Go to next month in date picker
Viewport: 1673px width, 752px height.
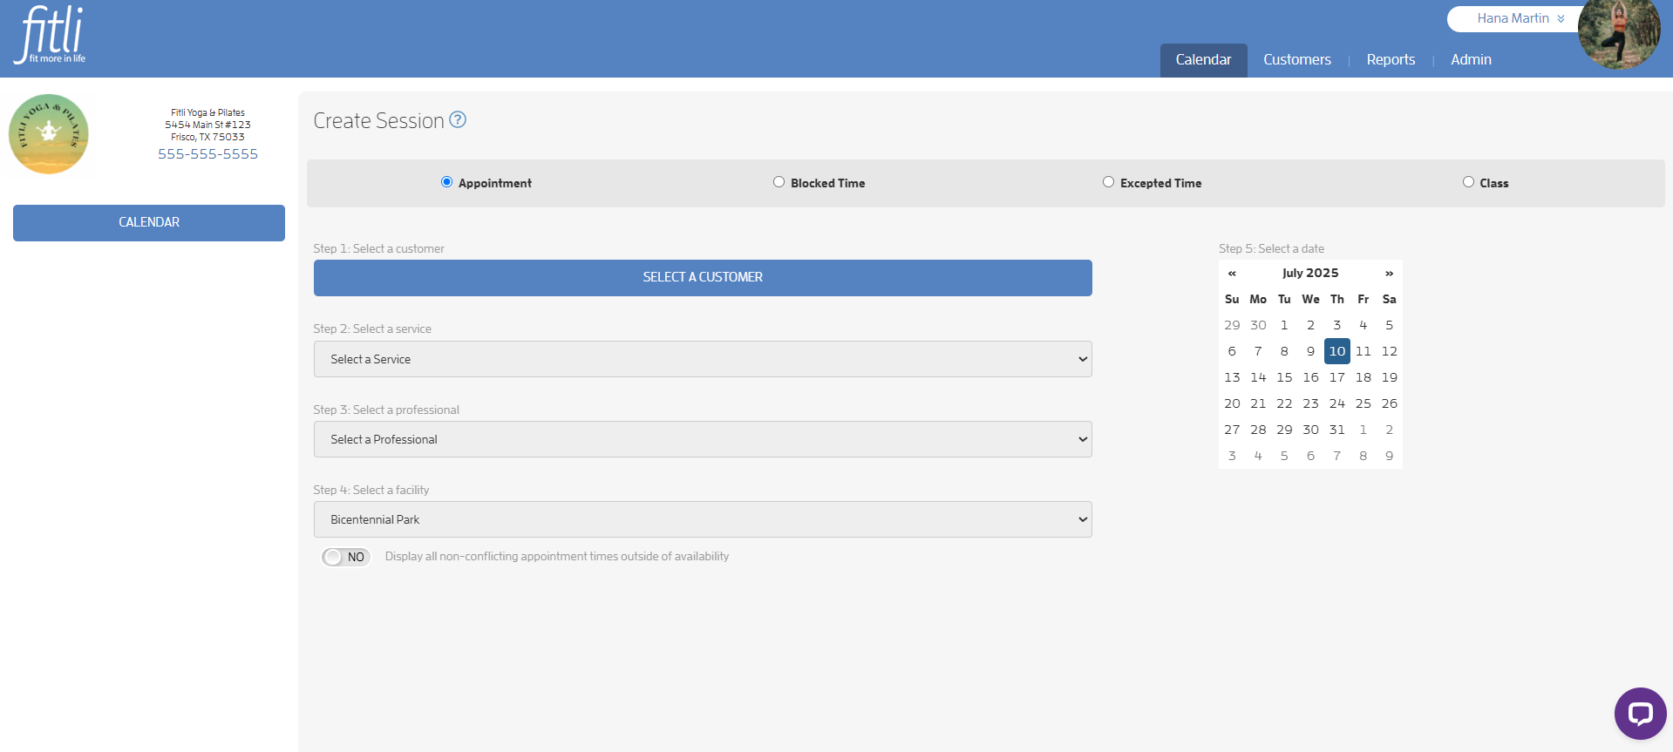pyautogui.click(x=1389, y=273)
